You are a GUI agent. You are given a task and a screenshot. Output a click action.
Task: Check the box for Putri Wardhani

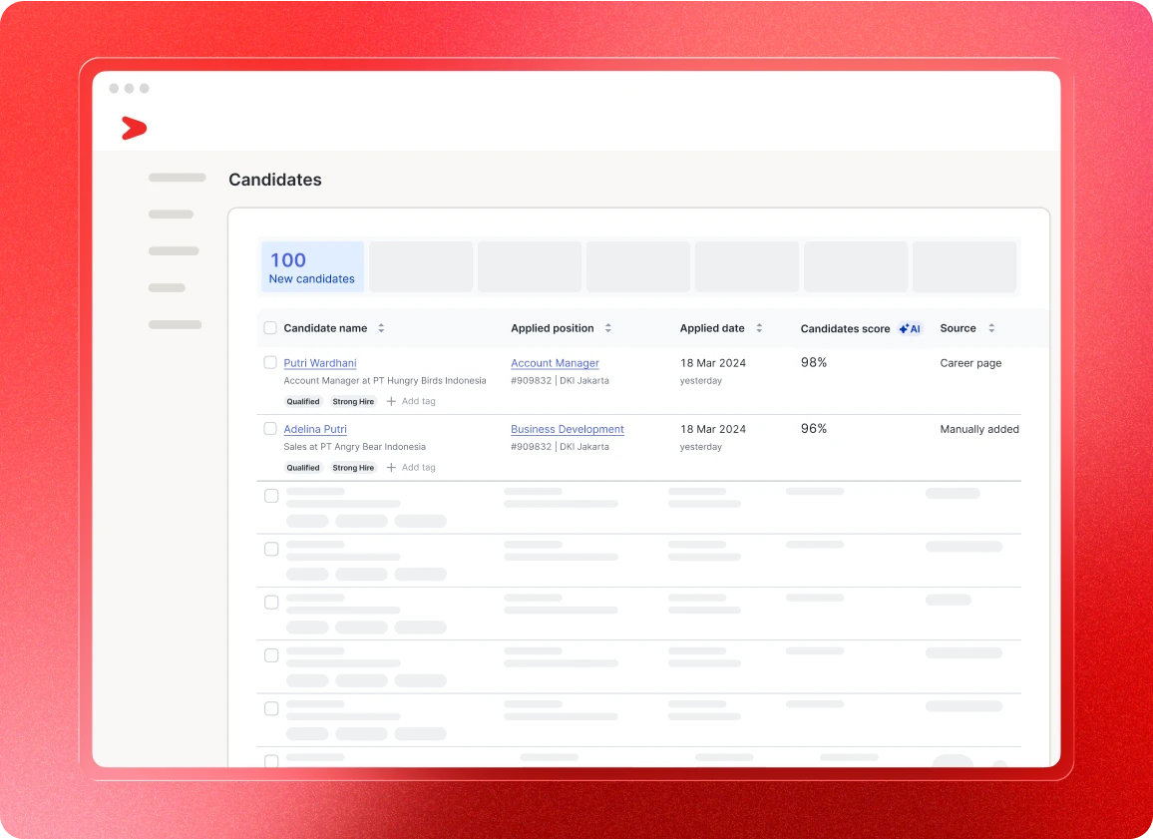point(270,362)
